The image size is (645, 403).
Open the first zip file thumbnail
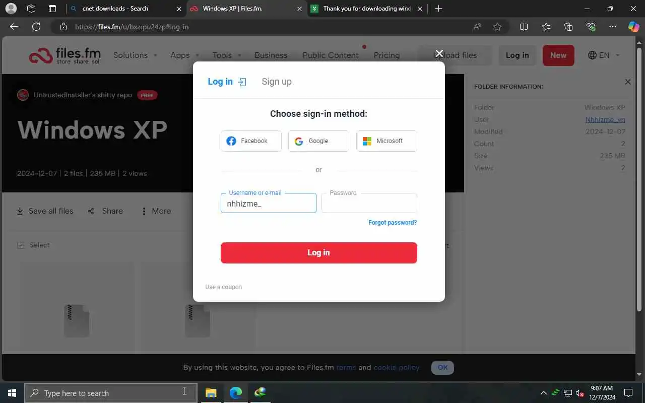pyautogui.click(x=77, y=321)
